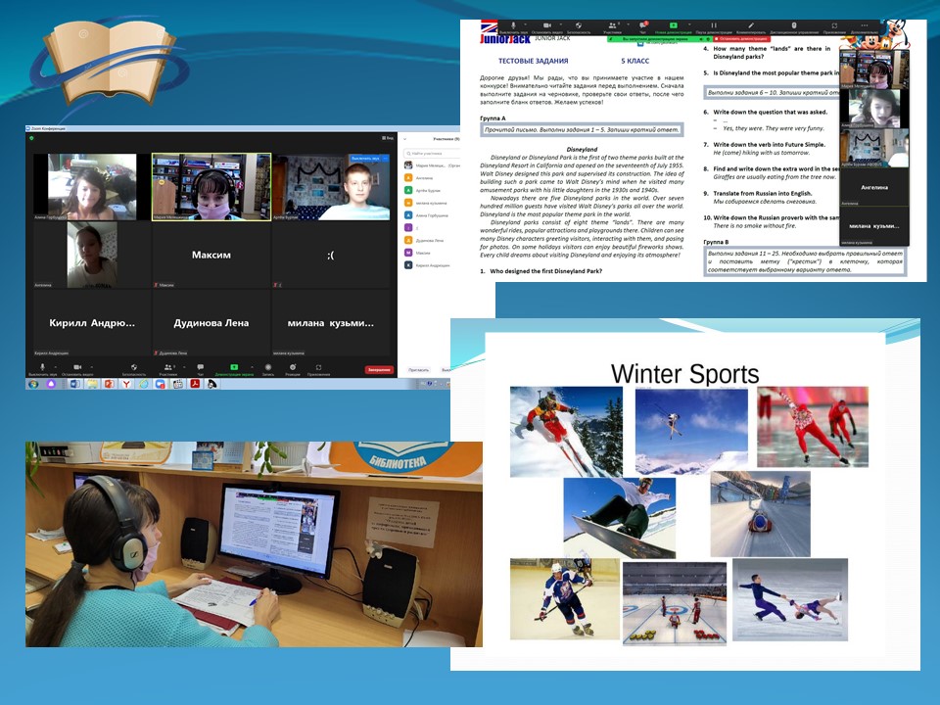Expand share screen options arrow in conference toolbar
Viewport: 940px width, 705px height.
click(x=252, y=367)
